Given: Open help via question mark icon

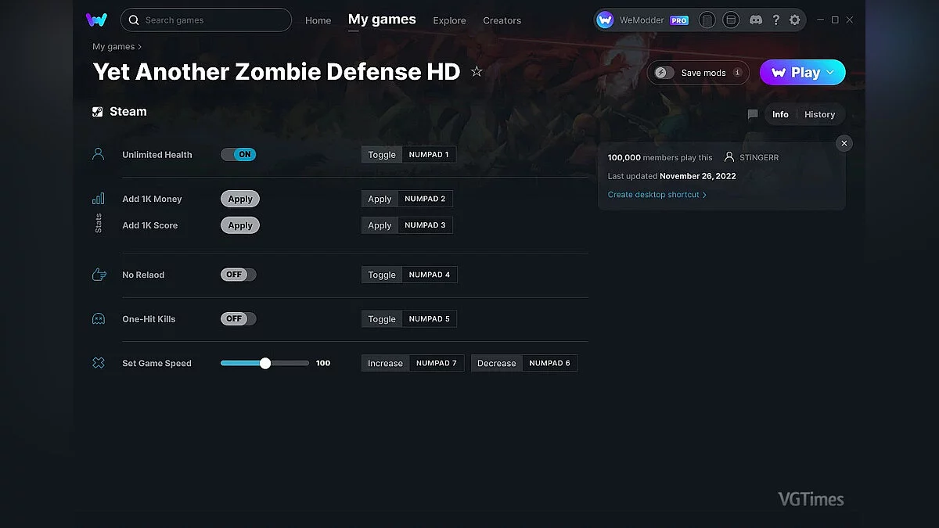Looking at the screenshot, I should [x=775, y=20].
